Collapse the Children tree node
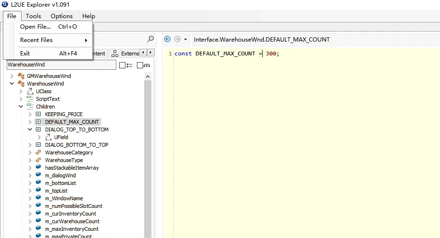The image size is (440, 238). 21,107
